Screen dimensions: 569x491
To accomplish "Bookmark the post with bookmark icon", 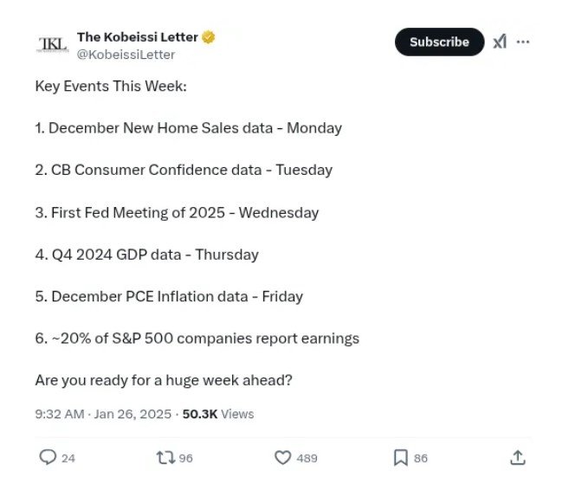I will click(x=401, y=457).
